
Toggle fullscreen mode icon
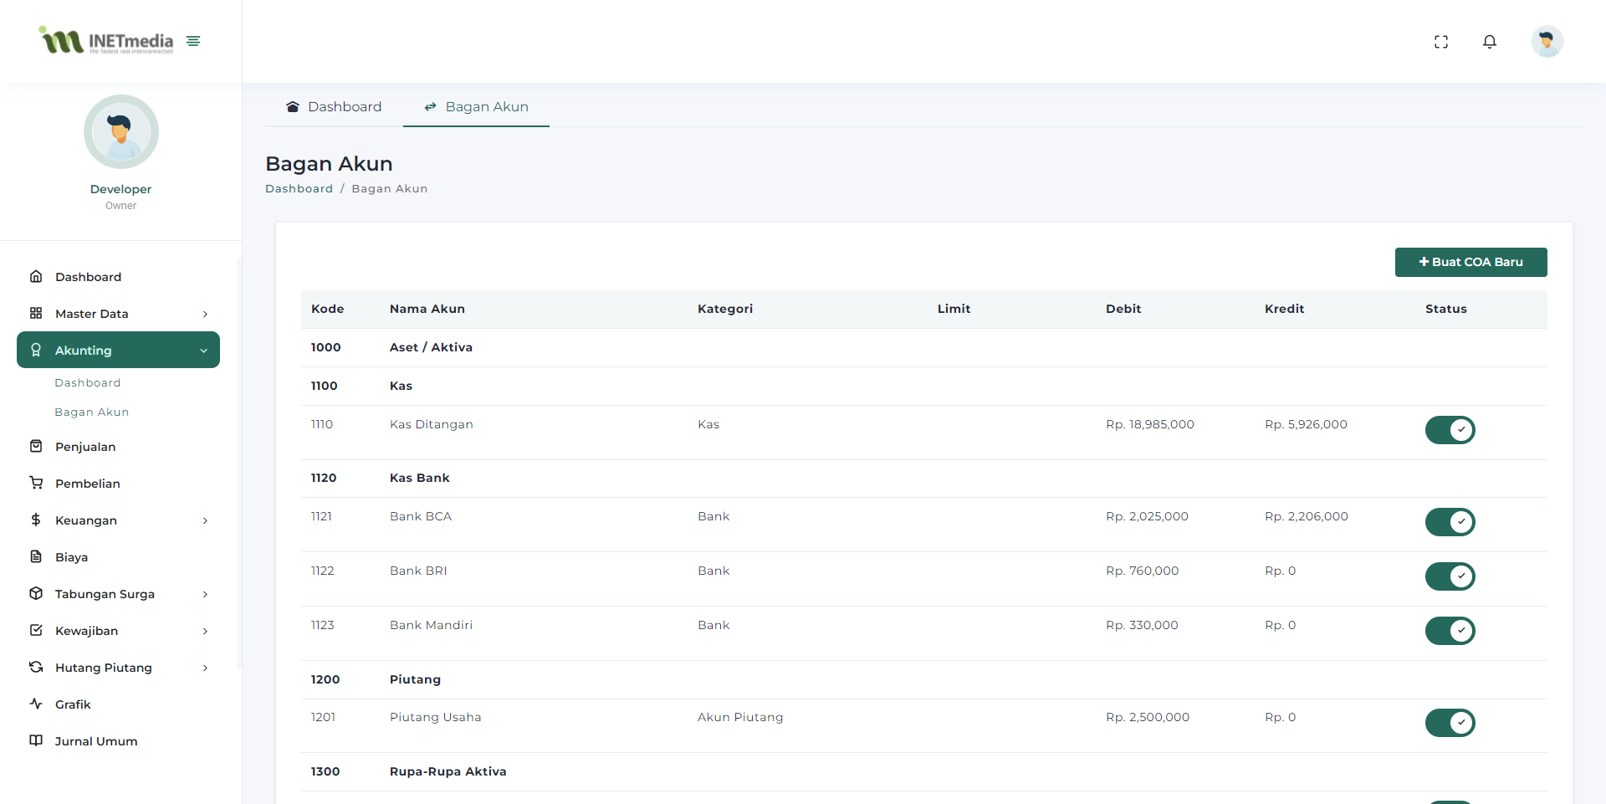click(1440, 42)
